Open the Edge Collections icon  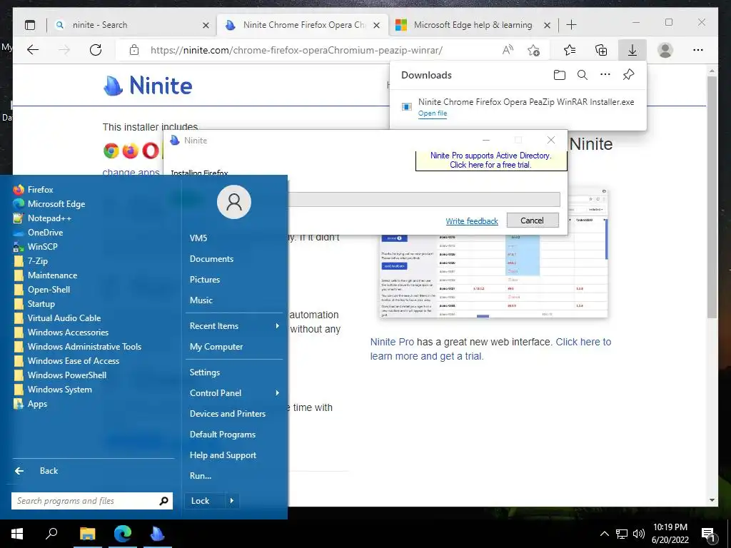coord(601,50)
